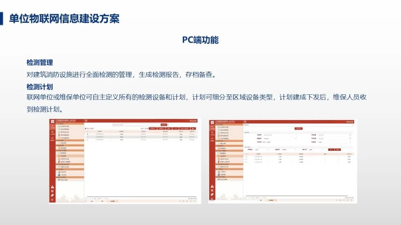Select the highlighted navigation tree row in right screenshot

(x=229, y=156)
